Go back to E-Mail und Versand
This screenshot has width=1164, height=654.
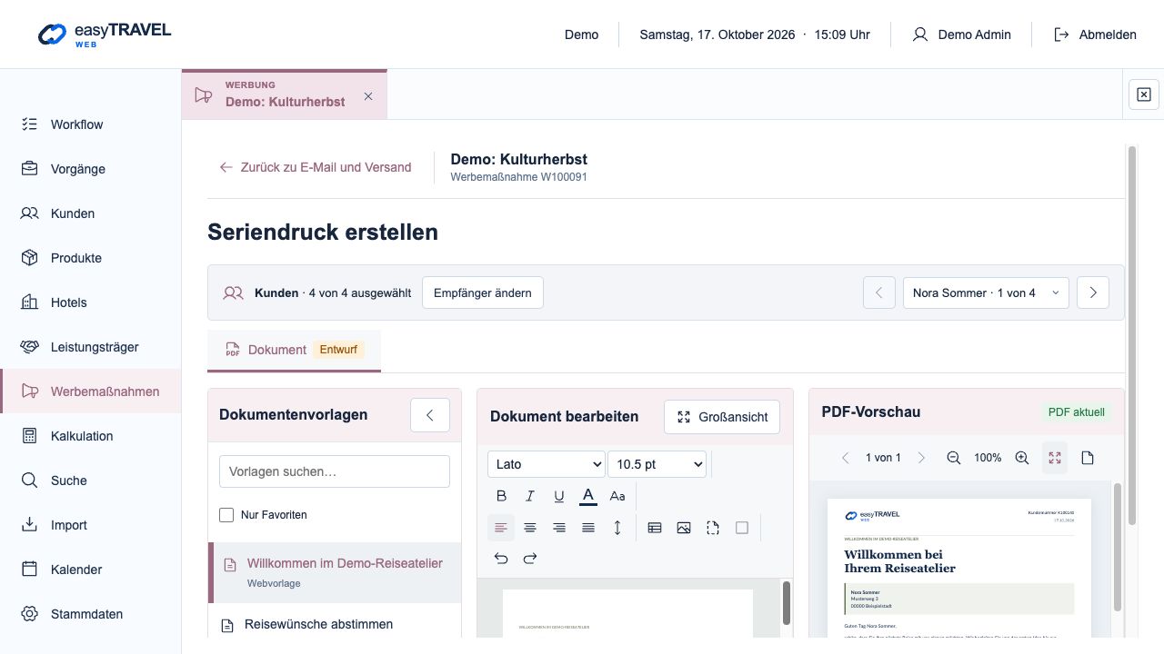[316, 167]
